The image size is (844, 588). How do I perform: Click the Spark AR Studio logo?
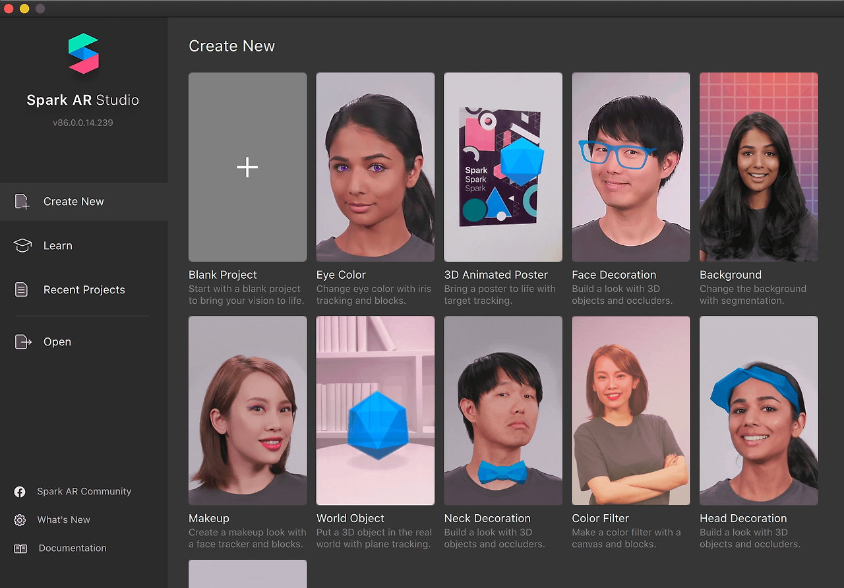pyautogui.click(x=84, y=53)
